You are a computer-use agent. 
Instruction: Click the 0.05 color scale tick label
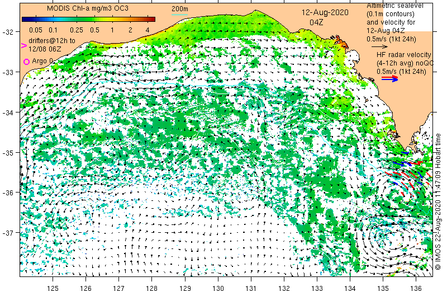point(36,30)
